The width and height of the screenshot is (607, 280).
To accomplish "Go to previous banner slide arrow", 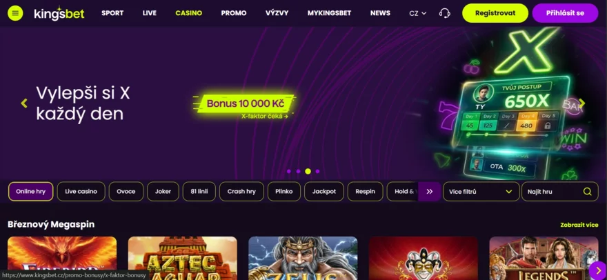I will [24, 103].
